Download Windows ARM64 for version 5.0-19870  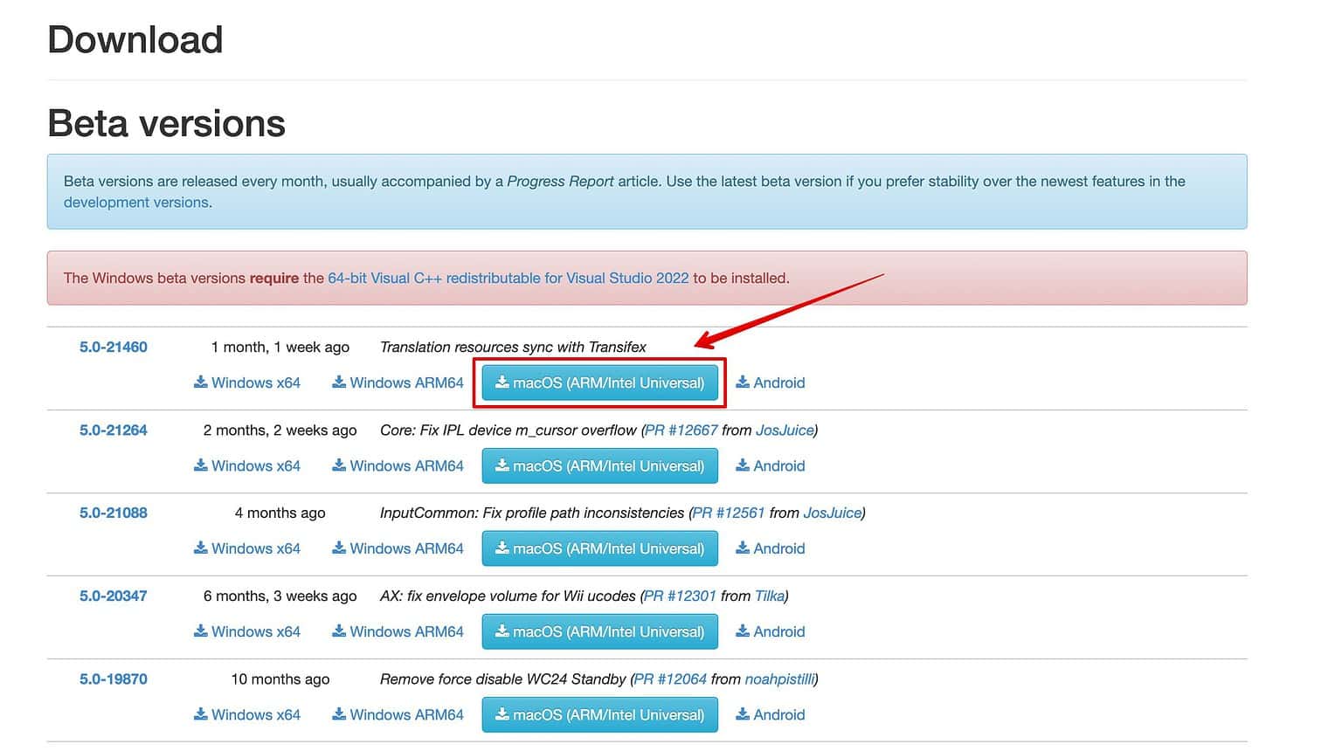click(398, 714)
